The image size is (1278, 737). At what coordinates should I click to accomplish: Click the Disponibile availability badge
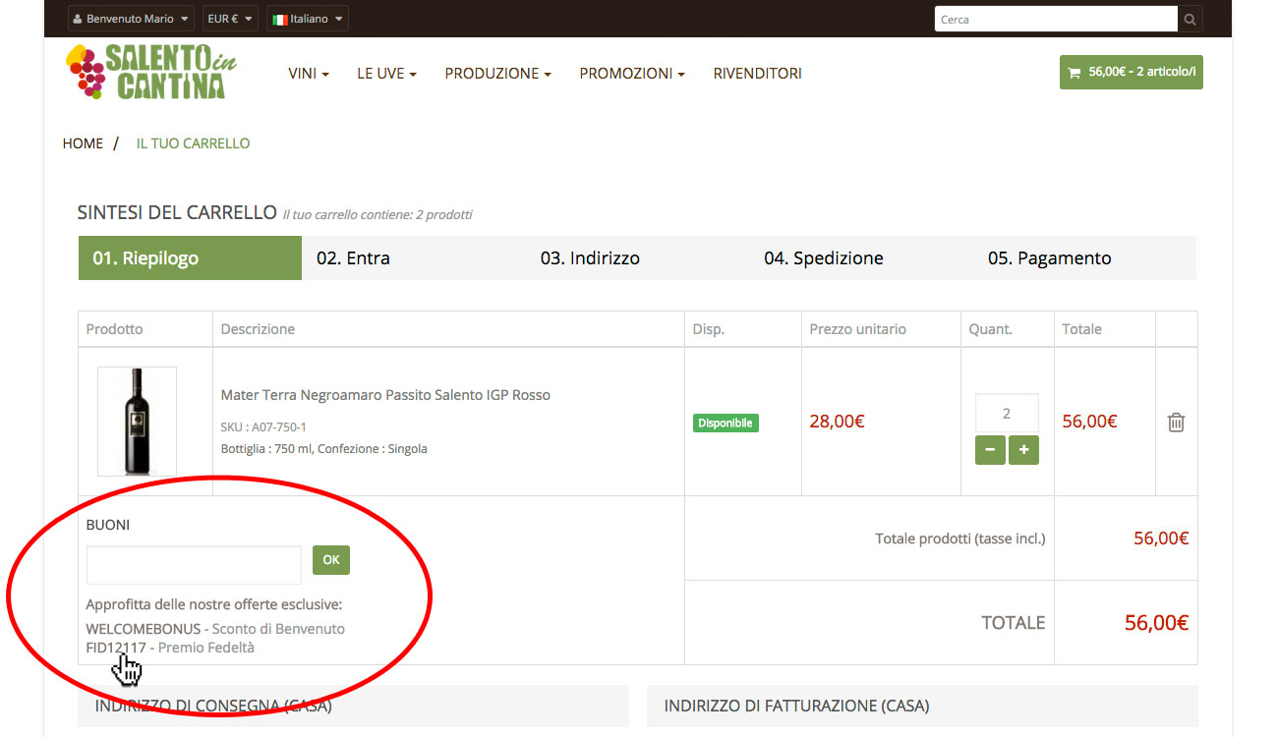pos(726,423)
